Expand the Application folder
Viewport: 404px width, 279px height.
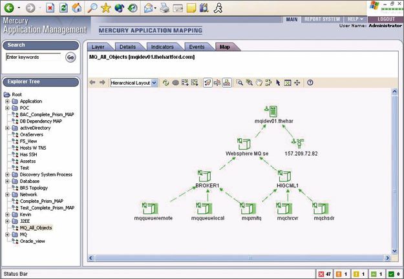coord(7,101)
